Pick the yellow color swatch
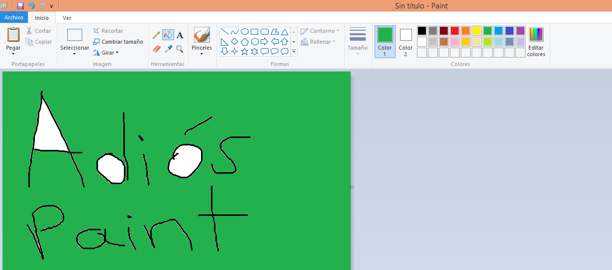Image resolution: width=612 pixels, height=270 pixels. click(477, 31)
